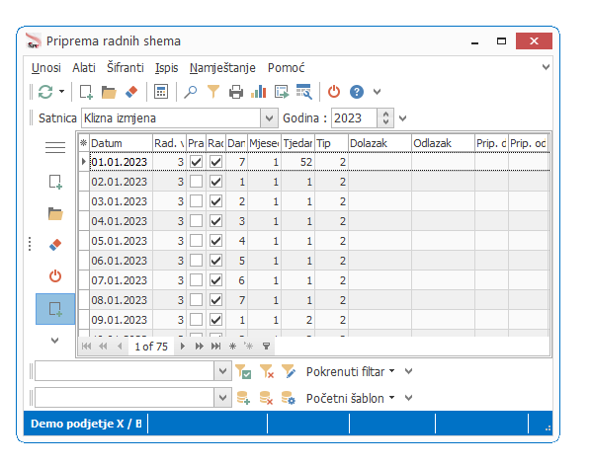Toggle Pra checkbox in 04.01.2023 row

coord(196,220)
